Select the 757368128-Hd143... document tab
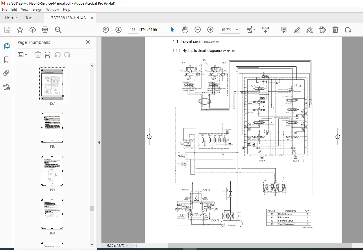363x250 pixels. 70,18
